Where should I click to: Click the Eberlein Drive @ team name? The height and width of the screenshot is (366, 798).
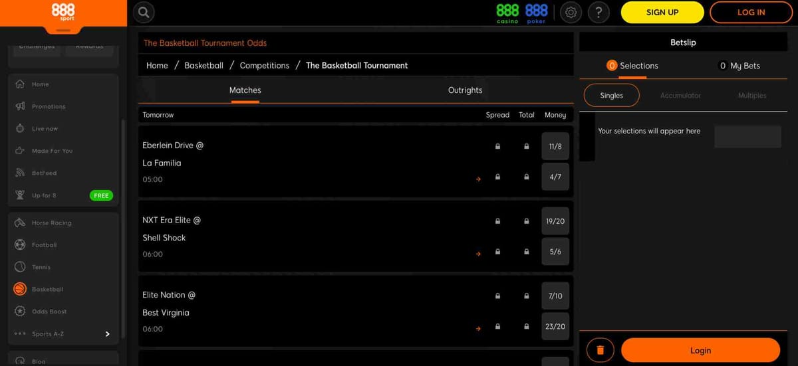pyautogui.click(x=173, y=145)
